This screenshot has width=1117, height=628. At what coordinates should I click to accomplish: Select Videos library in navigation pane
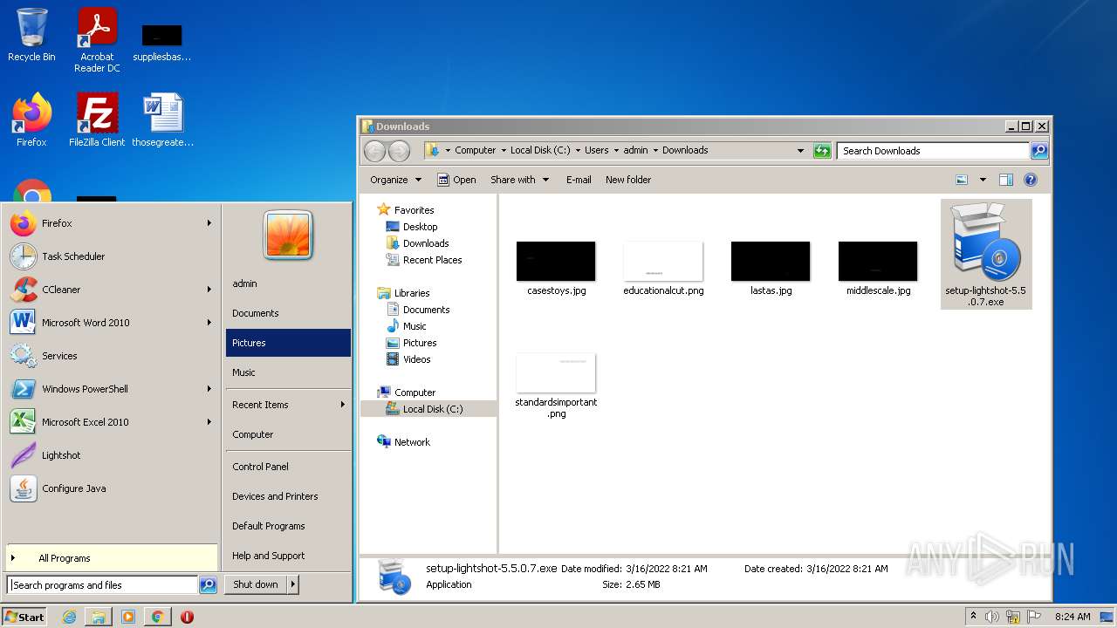408,359
